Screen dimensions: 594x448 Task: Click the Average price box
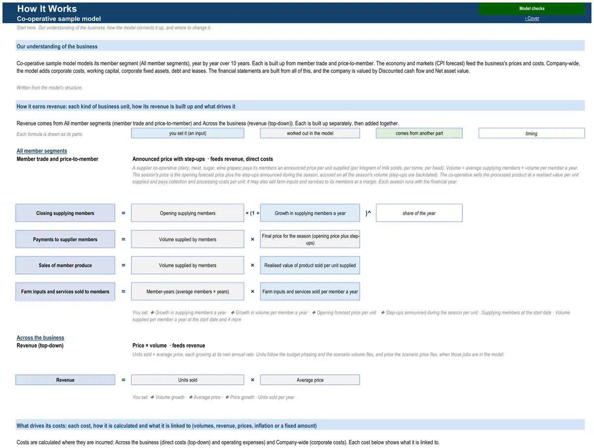coord(310,380)
